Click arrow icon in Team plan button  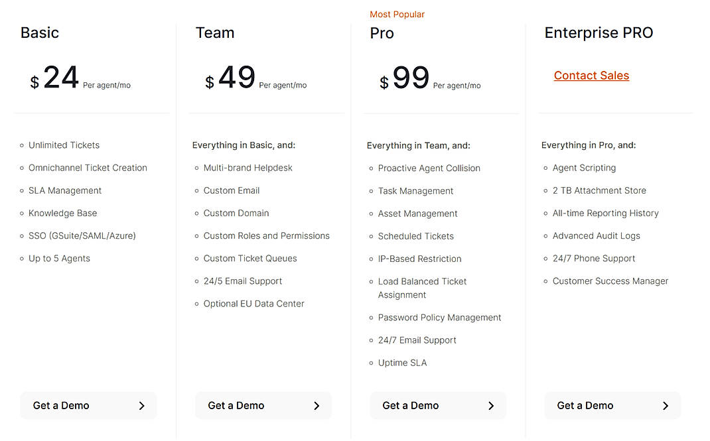(317, 406)
